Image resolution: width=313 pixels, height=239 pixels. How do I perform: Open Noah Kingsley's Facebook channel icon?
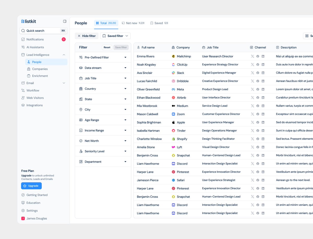[x=258, y=65]
